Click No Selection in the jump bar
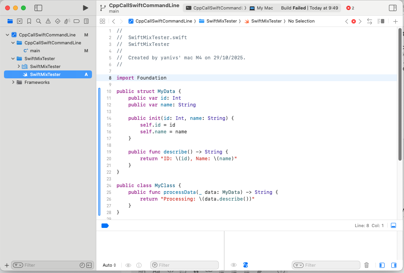This screenshot has width=404, height=273. (x=301, y=21)
